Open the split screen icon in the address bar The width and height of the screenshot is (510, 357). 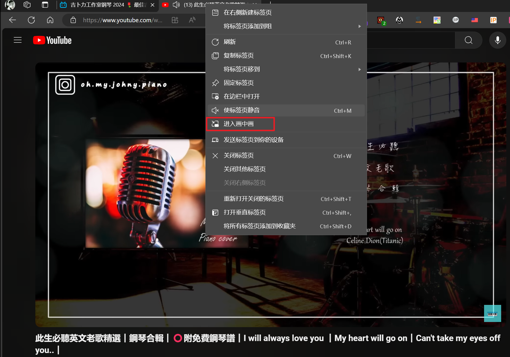pos(175,20)
